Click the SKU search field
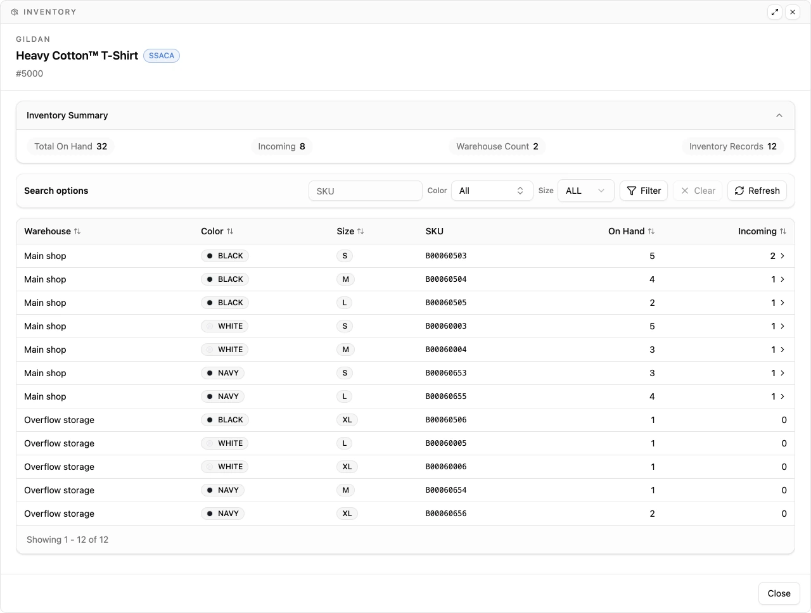Screen dimensions: 811x613 [x=366, y=191]
